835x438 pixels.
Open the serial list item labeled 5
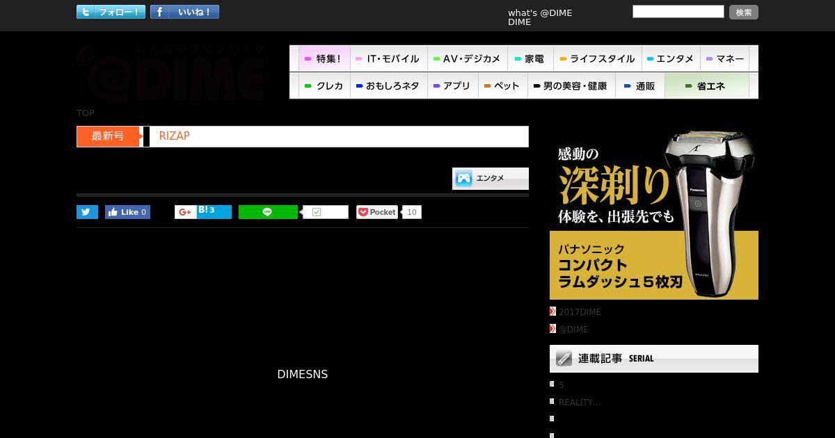tap(562, 385)
